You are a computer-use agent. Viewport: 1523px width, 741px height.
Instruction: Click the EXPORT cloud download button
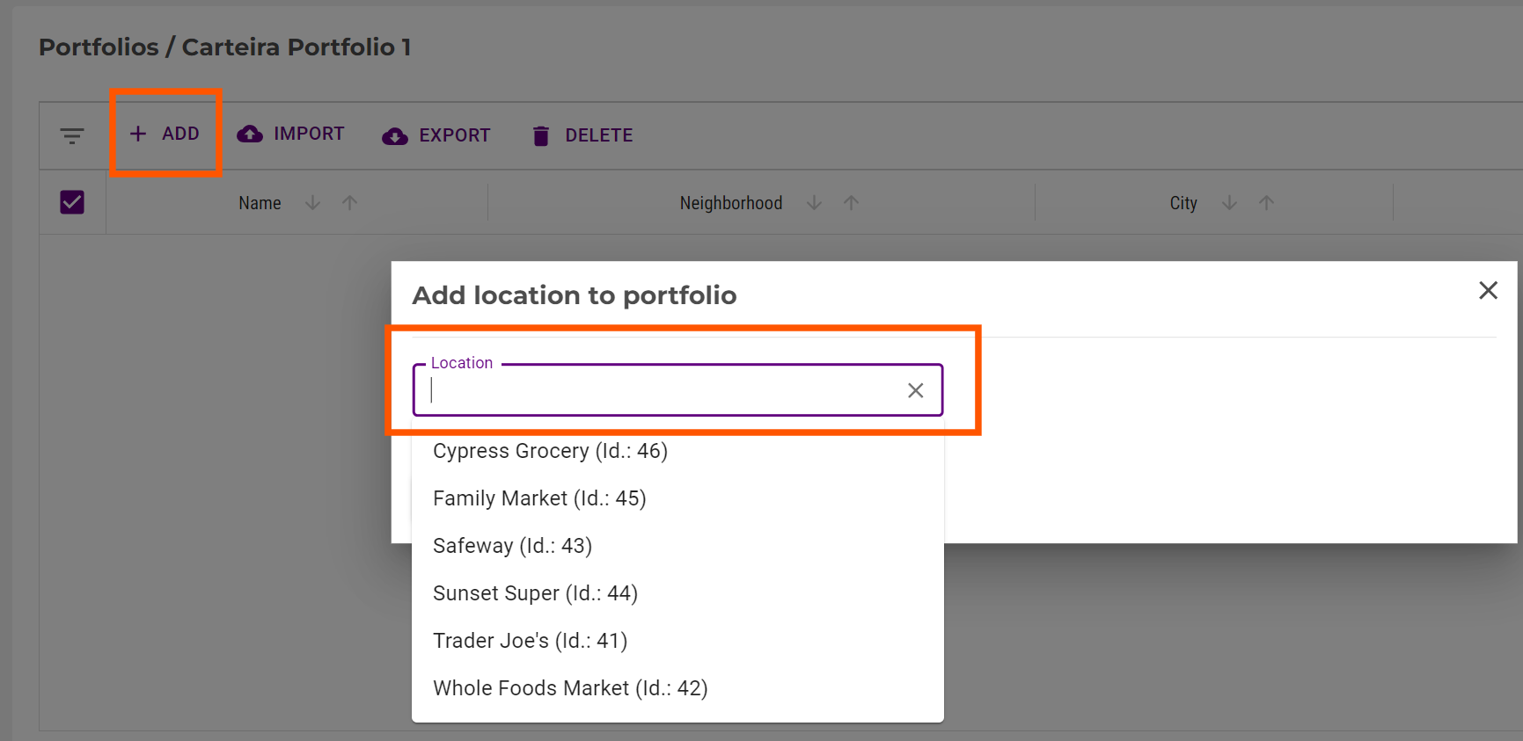pos(436,135)
